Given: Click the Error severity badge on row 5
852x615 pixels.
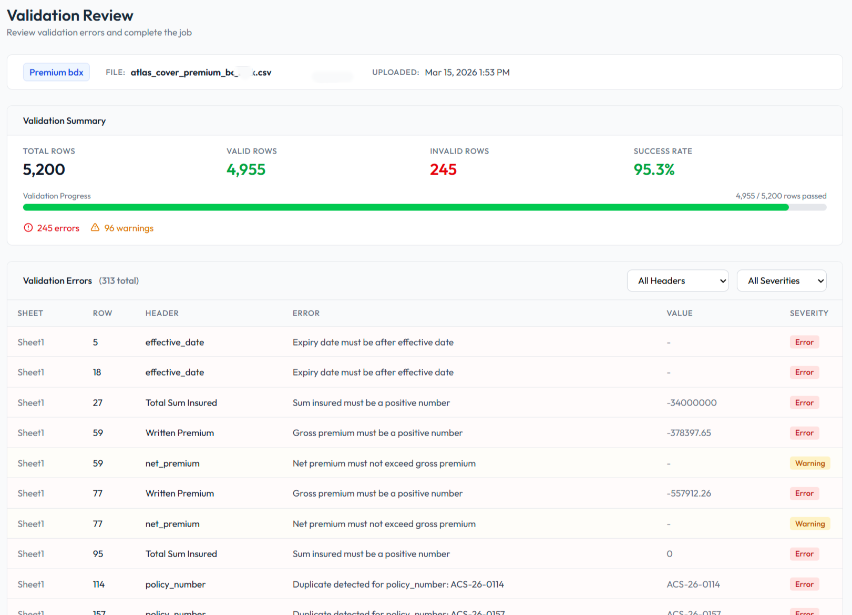Looking at the screenshot, I should tap(804, 342).
